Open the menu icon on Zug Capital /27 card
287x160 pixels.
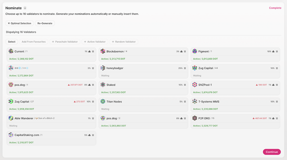[x=93, y=102]
